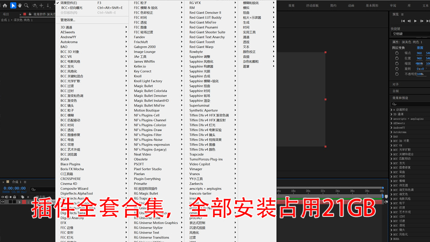The width and height of the screenshot is (430, 242).
Task: Click the timeline current timecode 0:00:00:00
Action: [15, 188]
